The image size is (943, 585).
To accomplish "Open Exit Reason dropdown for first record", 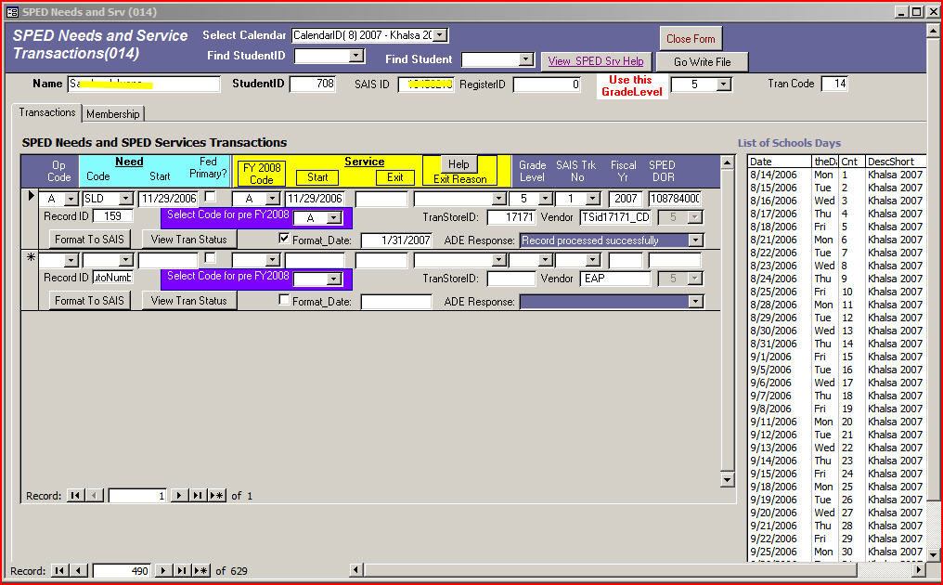I will (498, 198).
